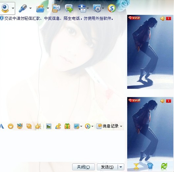
Task: Expand the screenshot tool dropdown arrow
Action: point(81,126)
